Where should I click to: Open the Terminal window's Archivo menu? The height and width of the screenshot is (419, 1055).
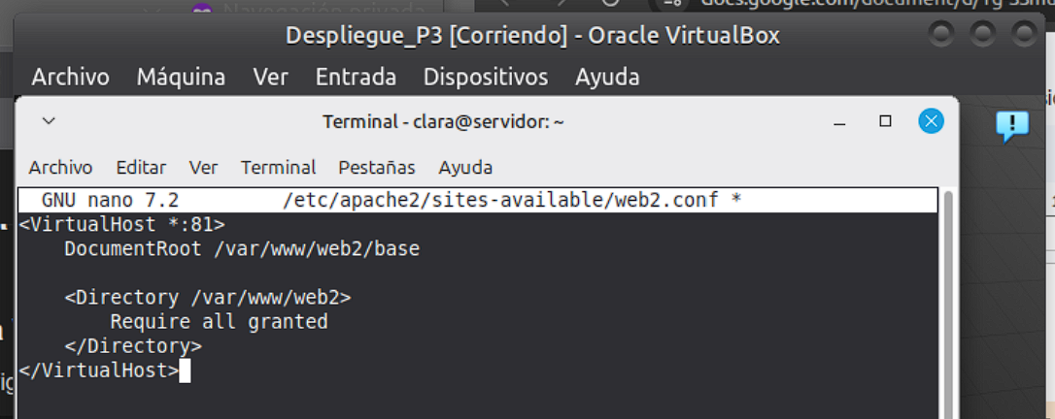pos(60,168)
